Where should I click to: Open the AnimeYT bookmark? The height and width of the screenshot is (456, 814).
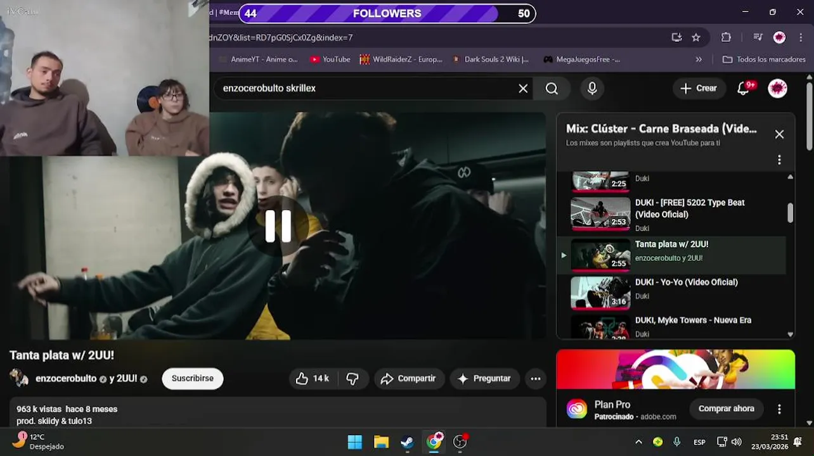point(258,60)
